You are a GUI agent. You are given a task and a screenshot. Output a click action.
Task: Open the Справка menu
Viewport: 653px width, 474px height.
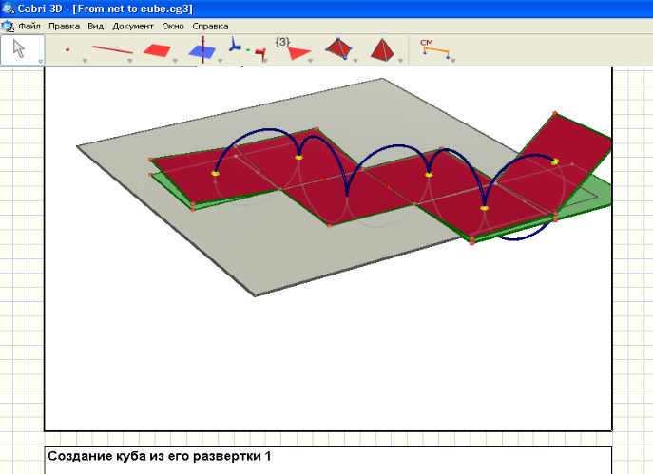210,26
